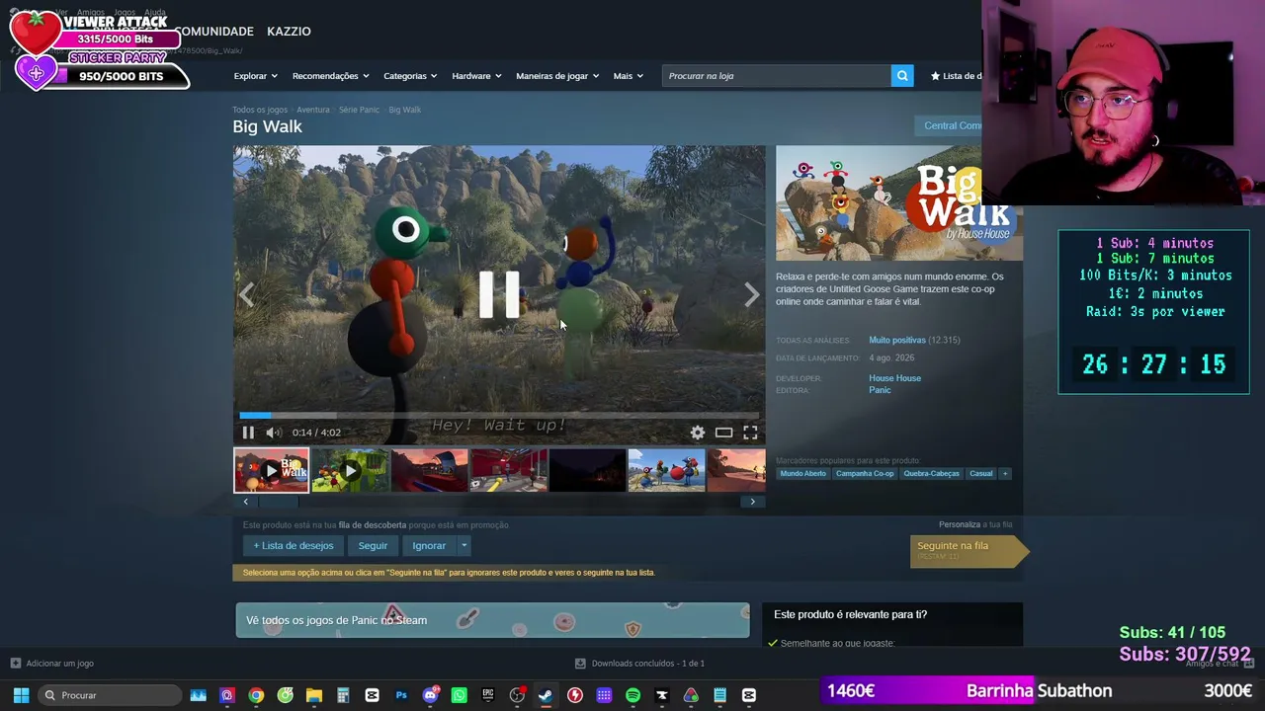Open Vê todos os jogos de Panic banner

(492, 620)
